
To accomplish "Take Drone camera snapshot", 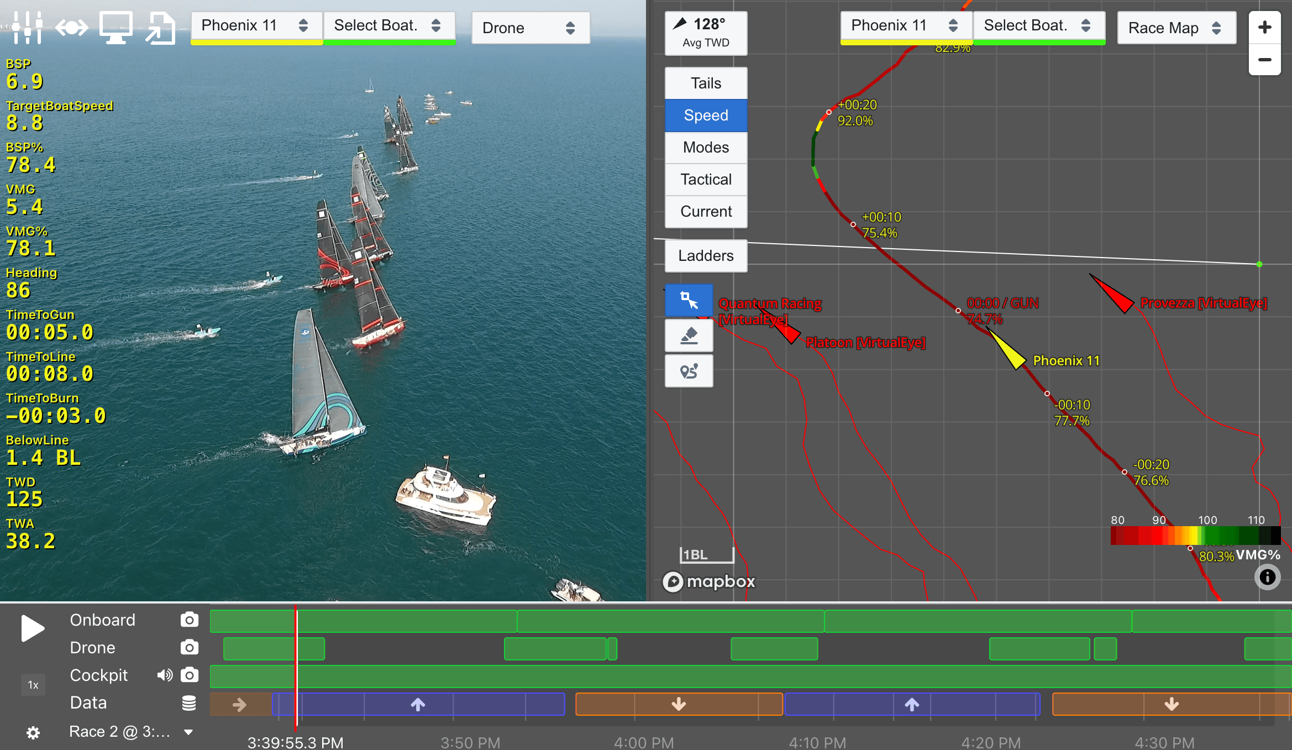I will 189,647.
